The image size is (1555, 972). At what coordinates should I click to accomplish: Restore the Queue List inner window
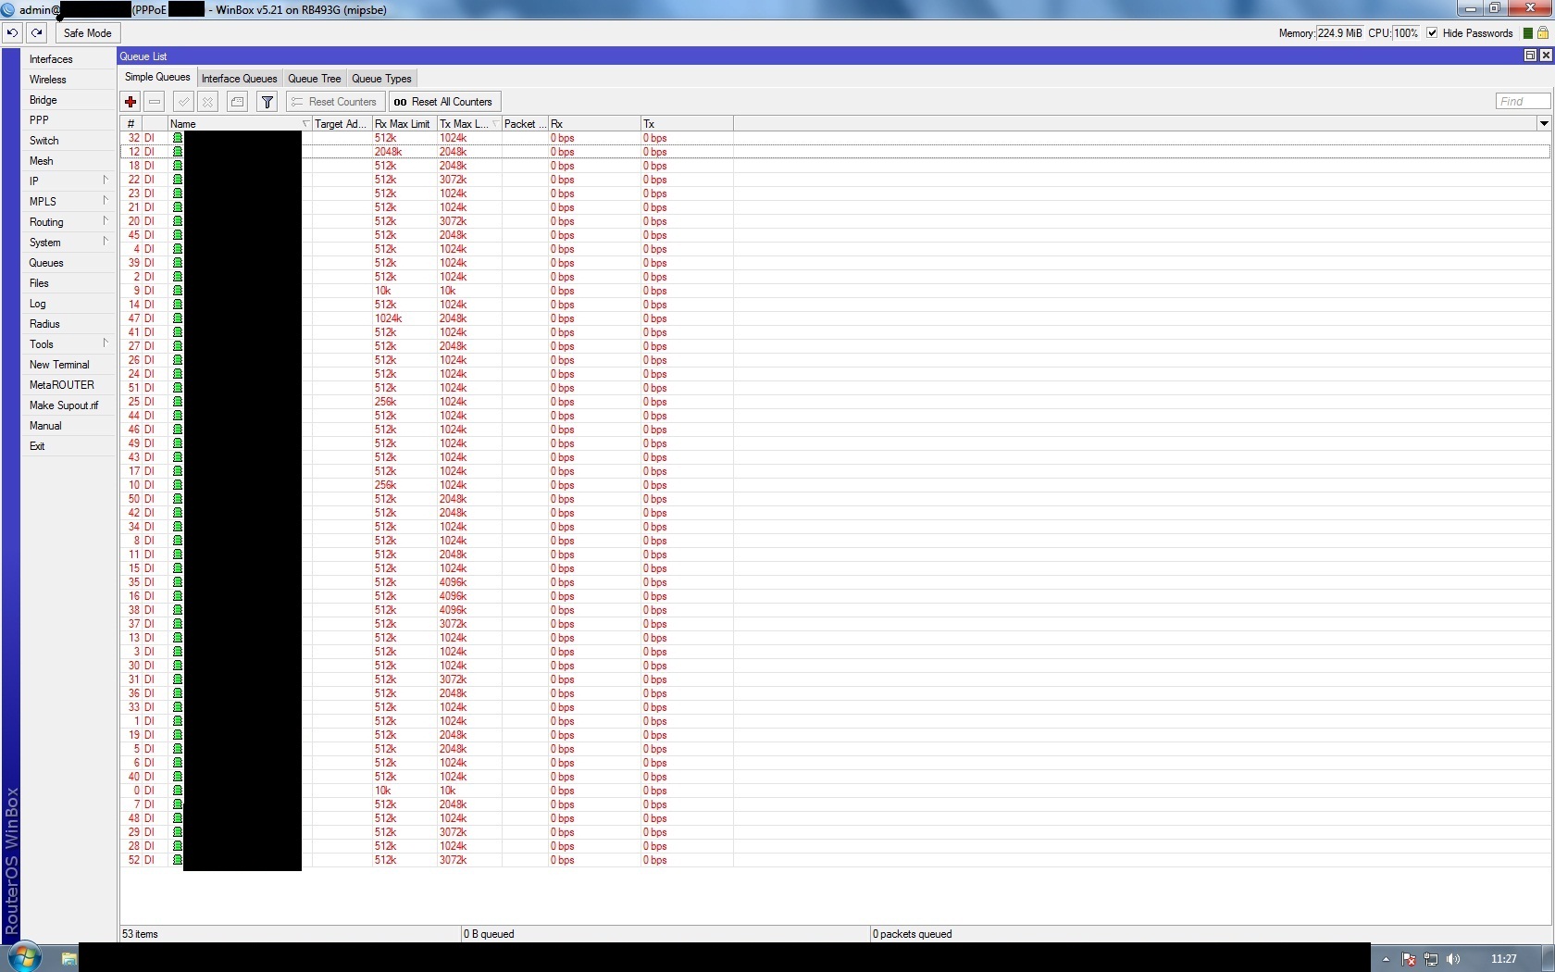[x=1530, y=56]
